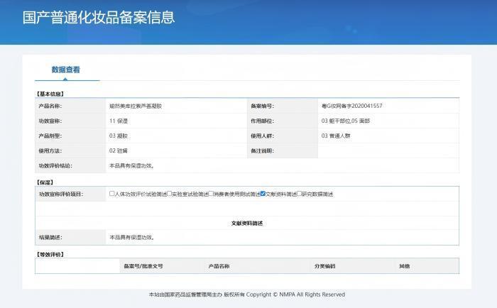The image size is (497, 308).
Task: Uncheck the 文献资料简述 checkbox
Action: (x=263, y=194)
